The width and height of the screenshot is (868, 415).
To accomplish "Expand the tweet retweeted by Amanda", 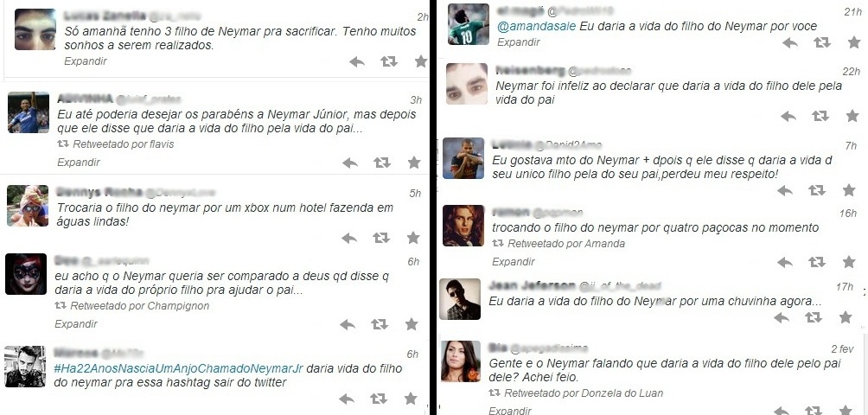I will point(514,261).
